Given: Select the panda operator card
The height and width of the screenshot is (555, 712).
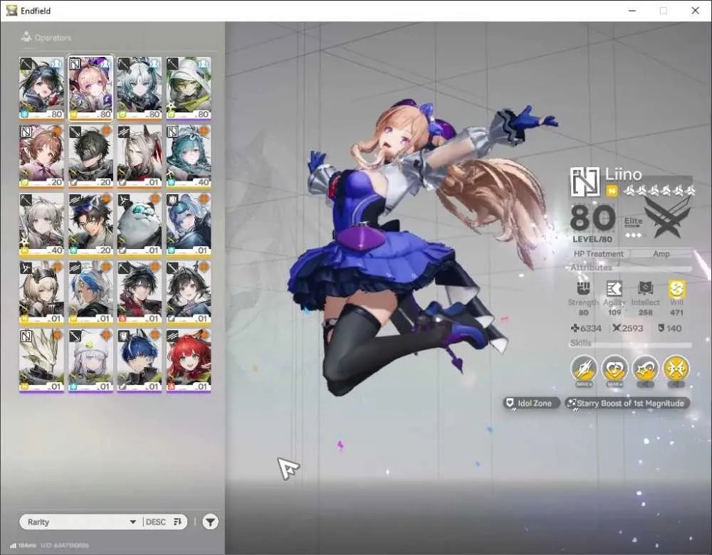Looking at the screenshot, I should click(x=140, y=225).
